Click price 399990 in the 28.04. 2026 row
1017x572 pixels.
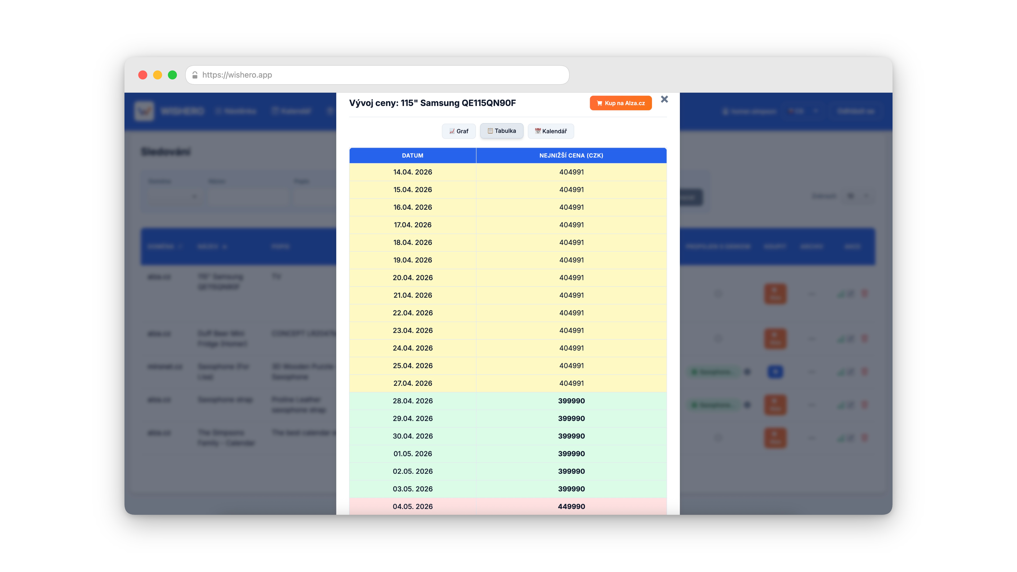571,401
